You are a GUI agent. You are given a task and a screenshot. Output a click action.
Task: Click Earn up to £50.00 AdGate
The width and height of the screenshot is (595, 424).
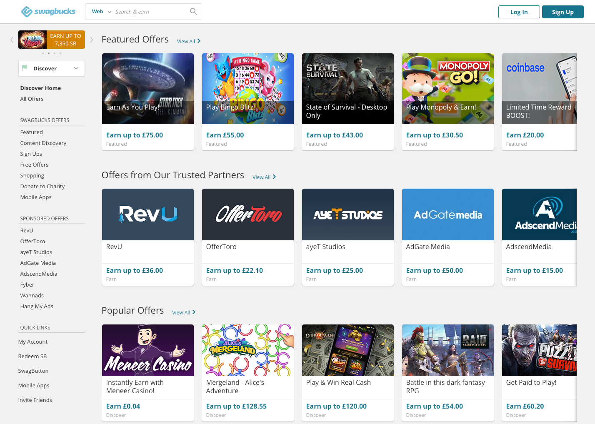click(435, 270)
